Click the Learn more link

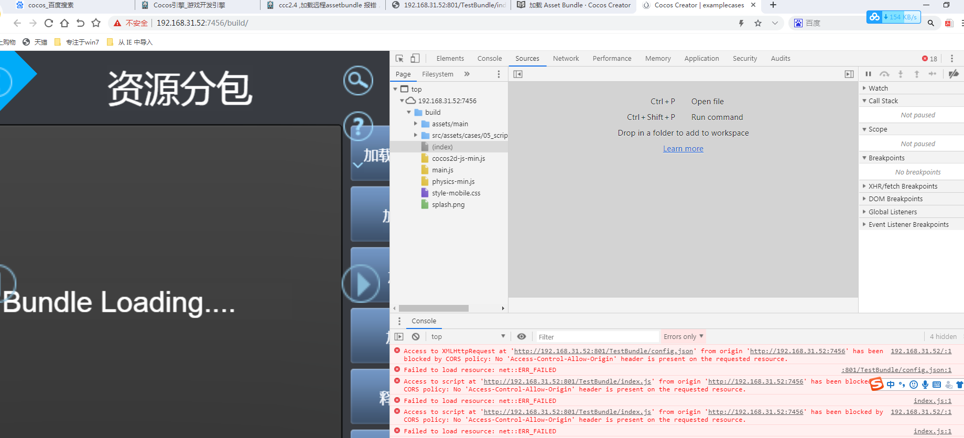(x=683, y=149)
